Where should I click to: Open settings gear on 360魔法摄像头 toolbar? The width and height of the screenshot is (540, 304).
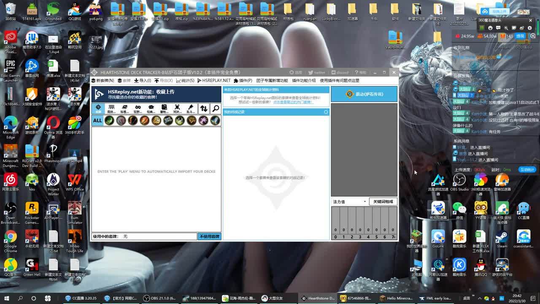[x=530, y=28]
